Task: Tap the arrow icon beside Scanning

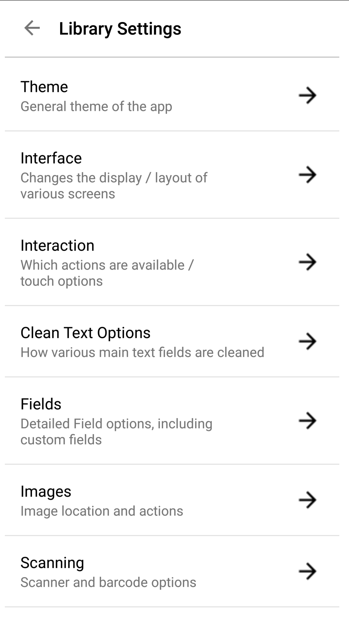Action: click(307, 572)
